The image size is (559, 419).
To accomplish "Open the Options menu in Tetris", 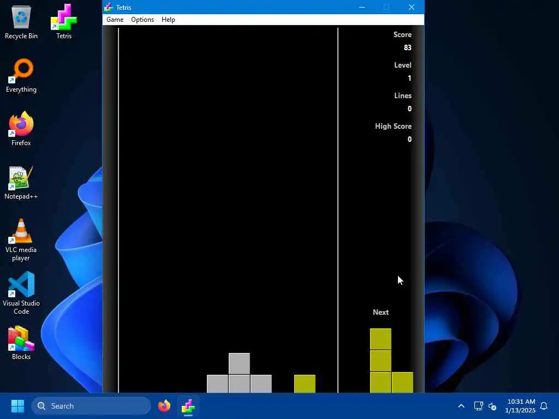I will [142, 20].
